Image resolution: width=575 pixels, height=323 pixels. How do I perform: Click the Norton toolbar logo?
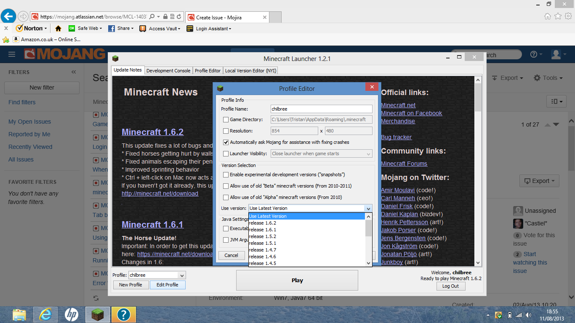pos(29,28)
